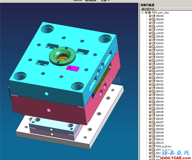Pick the solid yellow icon of LI0103
The image size is (192, 160).
point(154,57)
